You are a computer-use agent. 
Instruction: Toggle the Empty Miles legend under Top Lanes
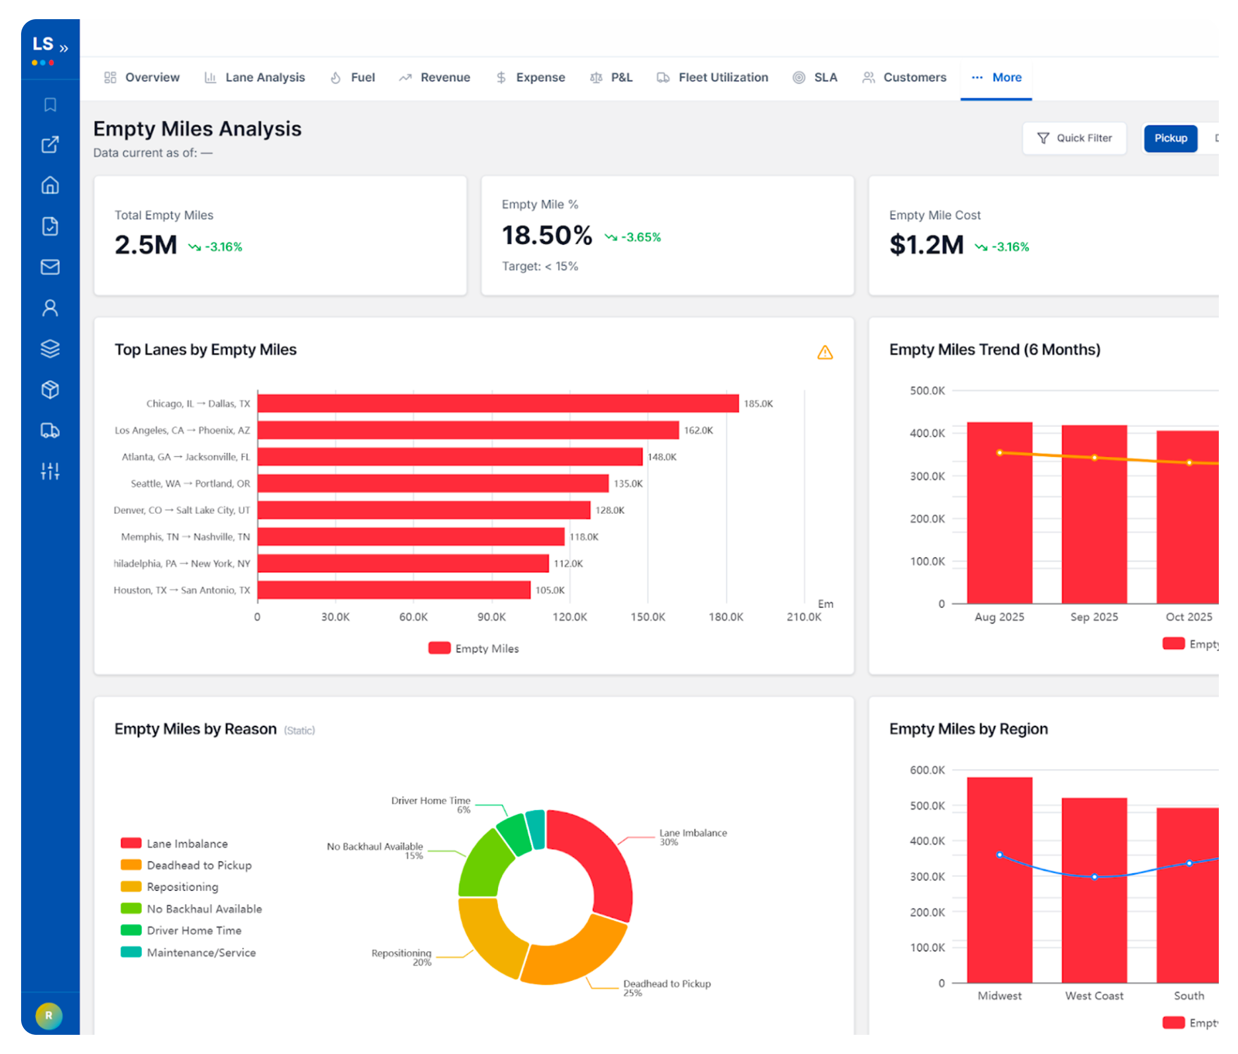[x=474, y=648]
